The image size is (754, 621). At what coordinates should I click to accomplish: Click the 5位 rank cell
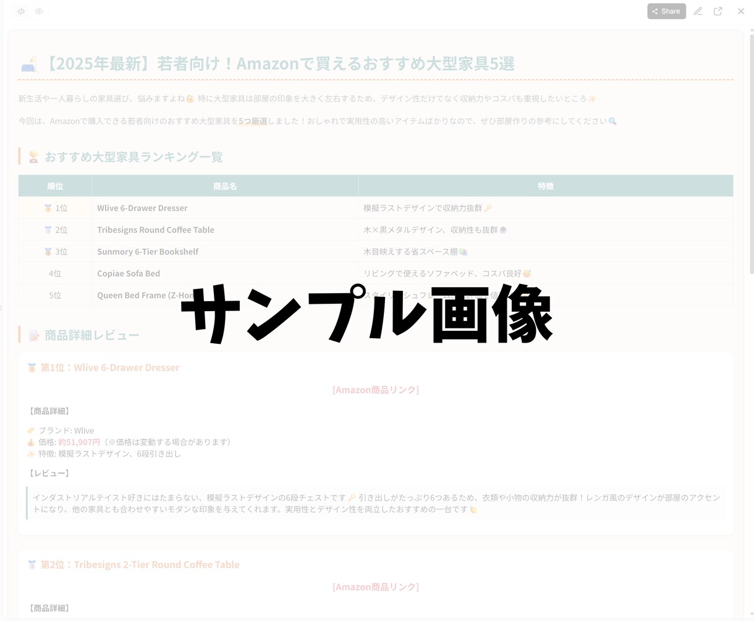pos(55,295)
